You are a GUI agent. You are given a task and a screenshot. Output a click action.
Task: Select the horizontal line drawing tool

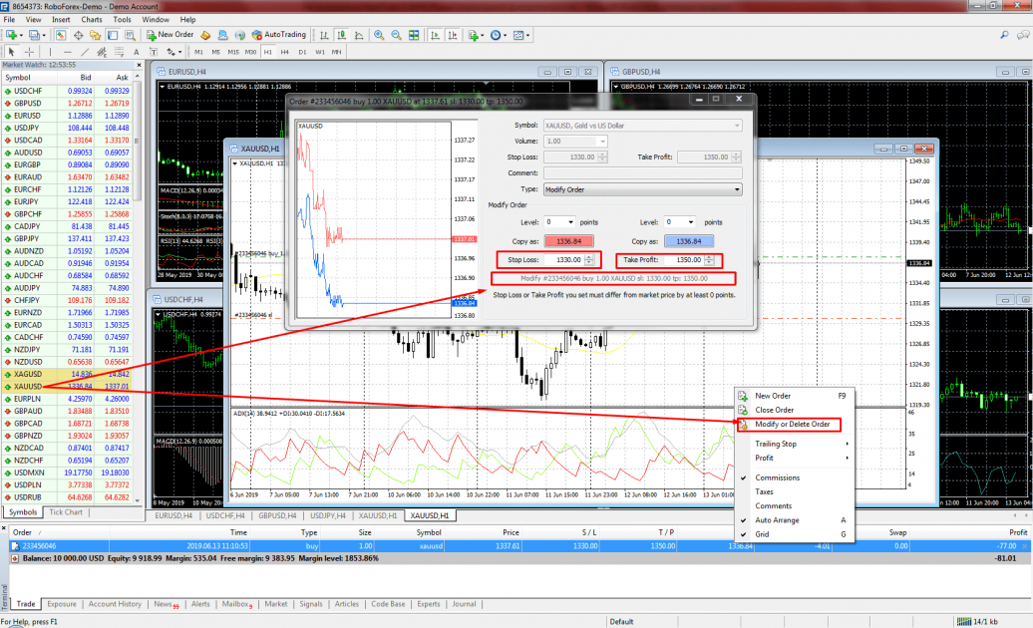(67, 52)
